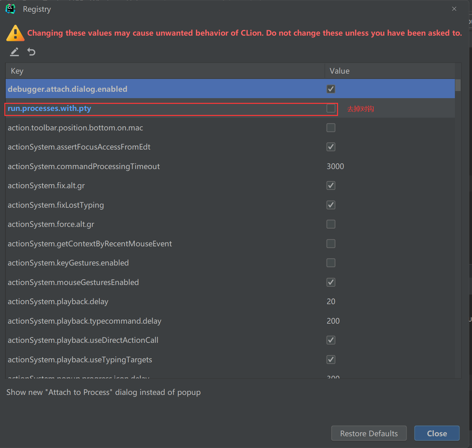Enable action.toolbar.position.bottom.on.mac checkbox

pyautogui.click(x=331, y=128)
